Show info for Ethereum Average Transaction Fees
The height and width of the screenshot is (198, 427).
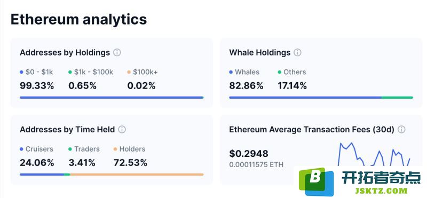401,129
